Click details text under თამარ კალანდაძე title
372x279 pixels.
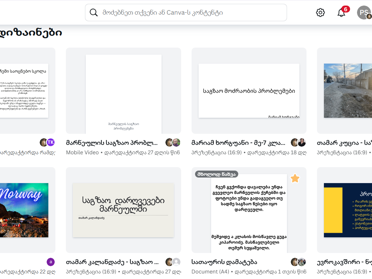pyautogui.click(x=123, y=272)
